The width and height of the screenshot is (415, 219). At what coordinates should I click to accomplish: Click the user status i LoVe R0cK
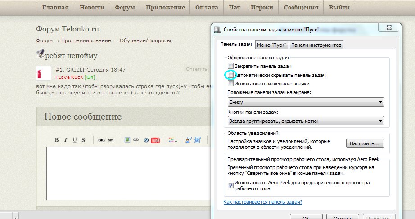coord(69,77)
